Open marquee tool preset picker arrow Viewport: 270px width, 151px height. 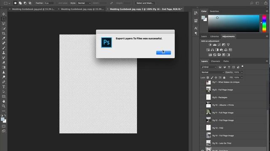9,3
